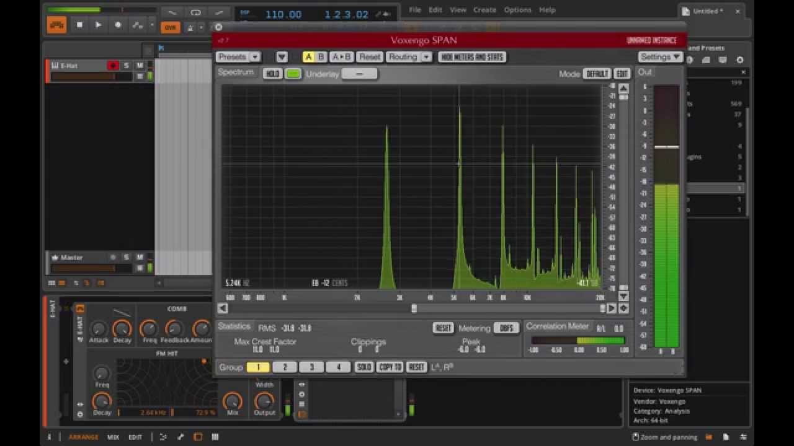Click the spectrum zoom reset icon at the scrollbar end
The image size is (794, 446).
623,308
